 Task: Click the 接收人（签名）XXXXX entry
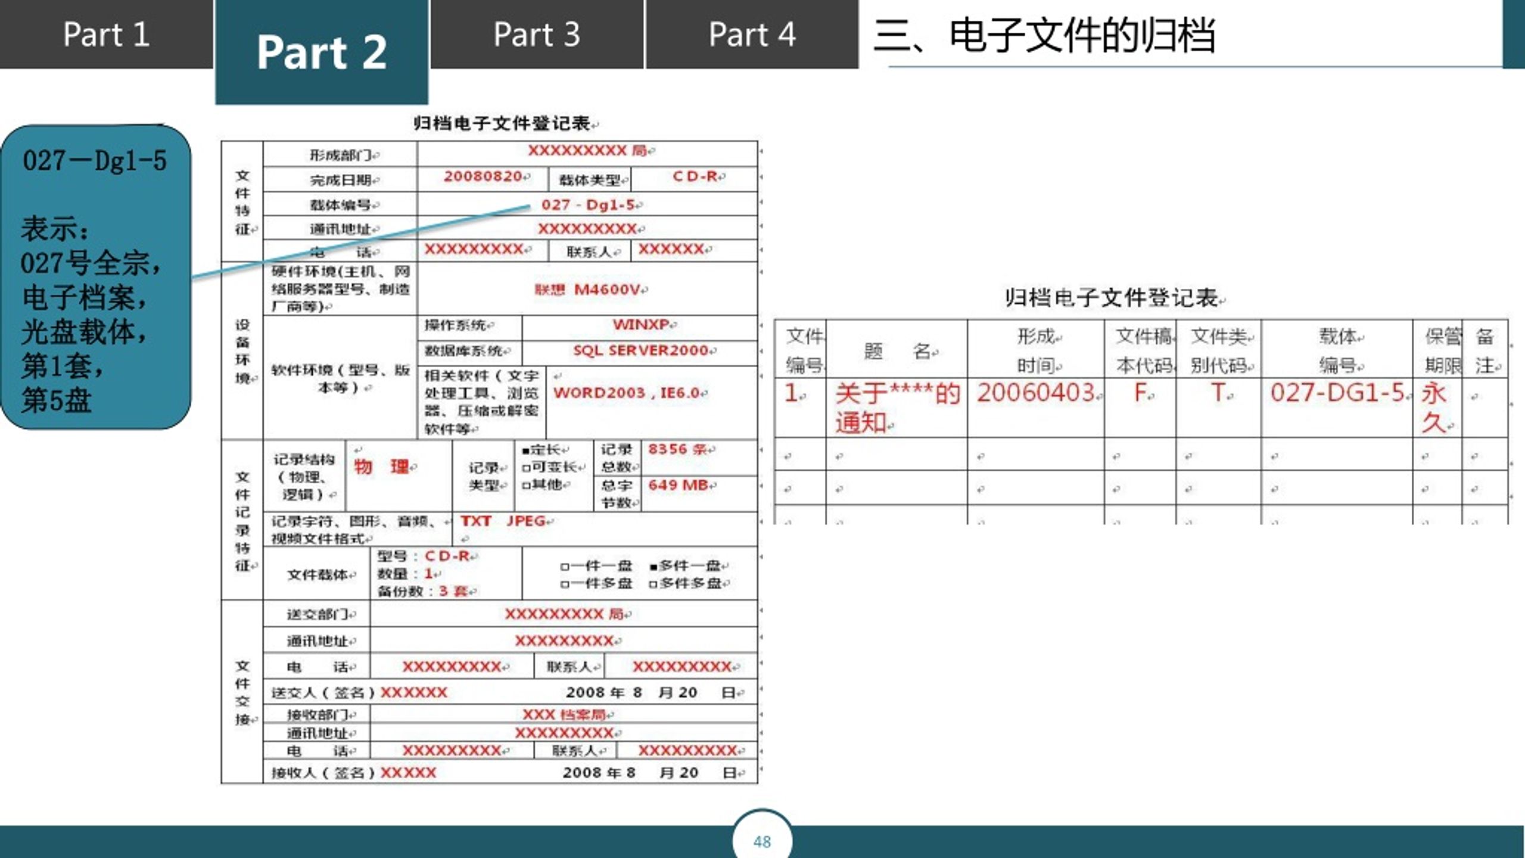coord(354,773)
